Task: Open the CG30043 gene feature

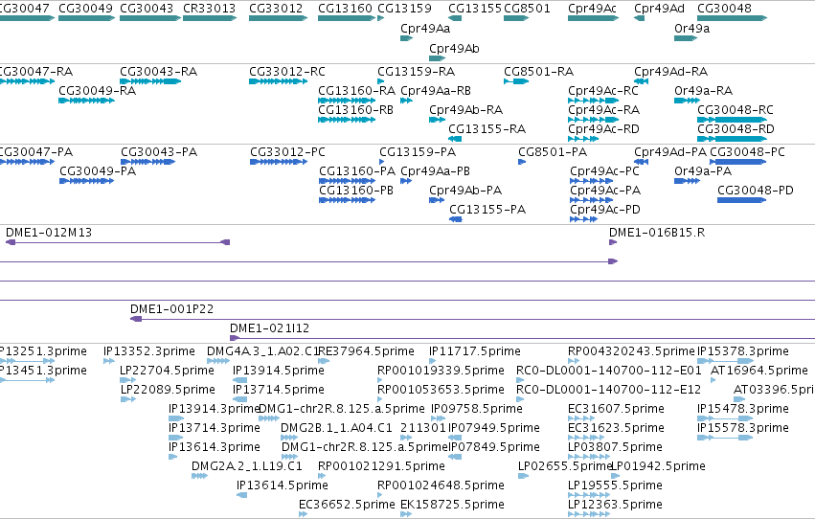Action: coord(150,18)
